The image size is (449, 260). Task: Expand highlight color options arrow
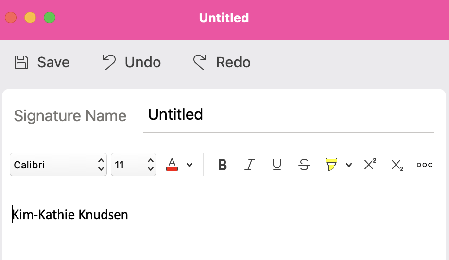pos(348,165)
